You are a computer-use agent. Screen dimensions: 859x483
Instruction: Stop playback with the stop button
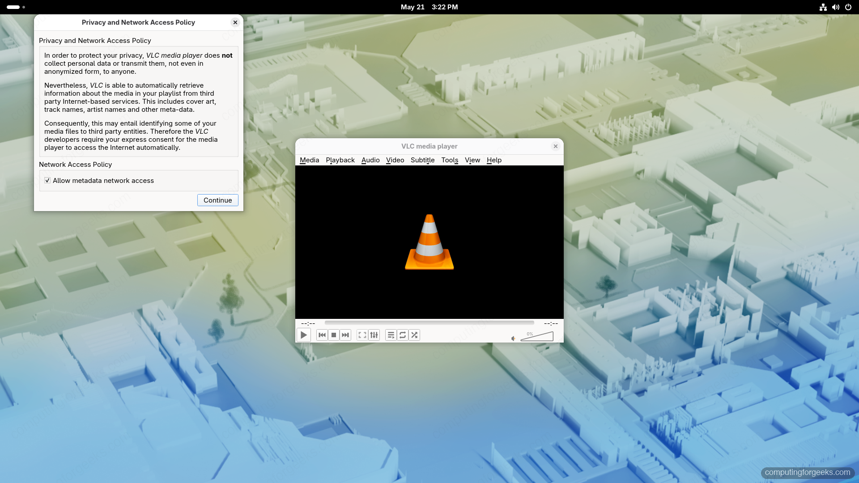click(333, 335)
